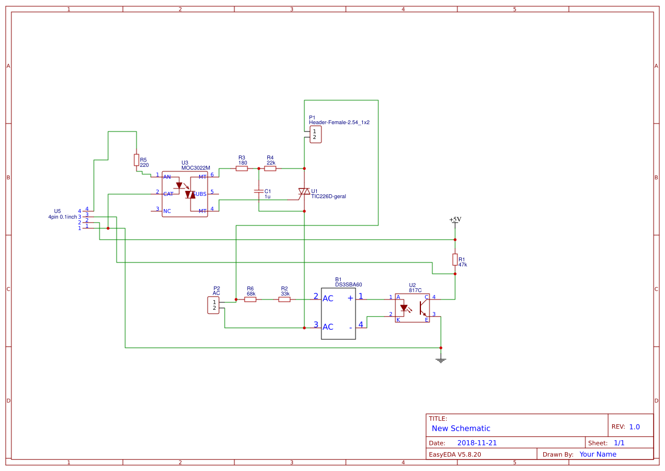665x471 pixels.
Task: Select resistor R3 180
Action: (x=242, y=169)
